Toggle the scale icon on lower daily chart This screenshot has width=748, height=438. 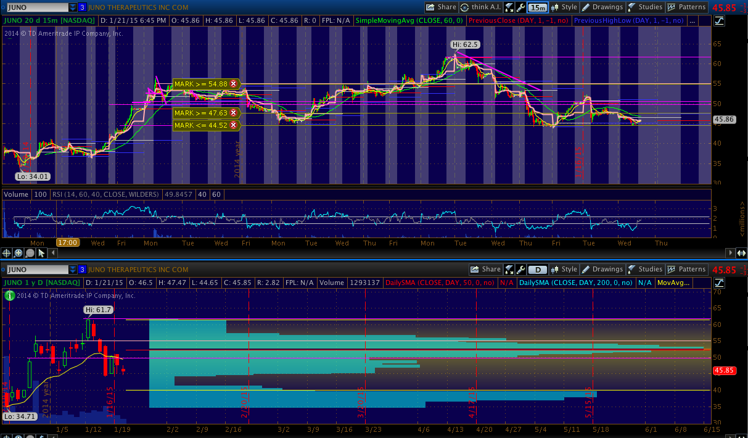pos(720,282)
